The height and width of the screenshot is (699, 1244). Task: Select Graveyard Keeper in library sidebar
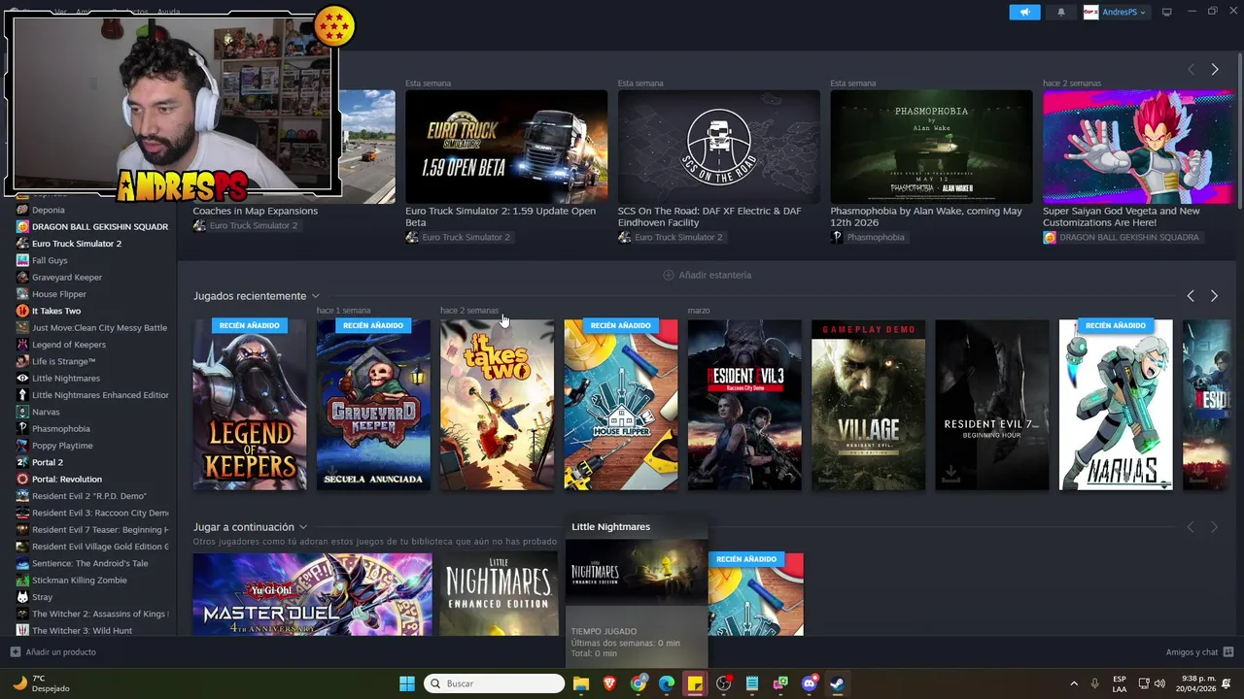pos(67,277)
